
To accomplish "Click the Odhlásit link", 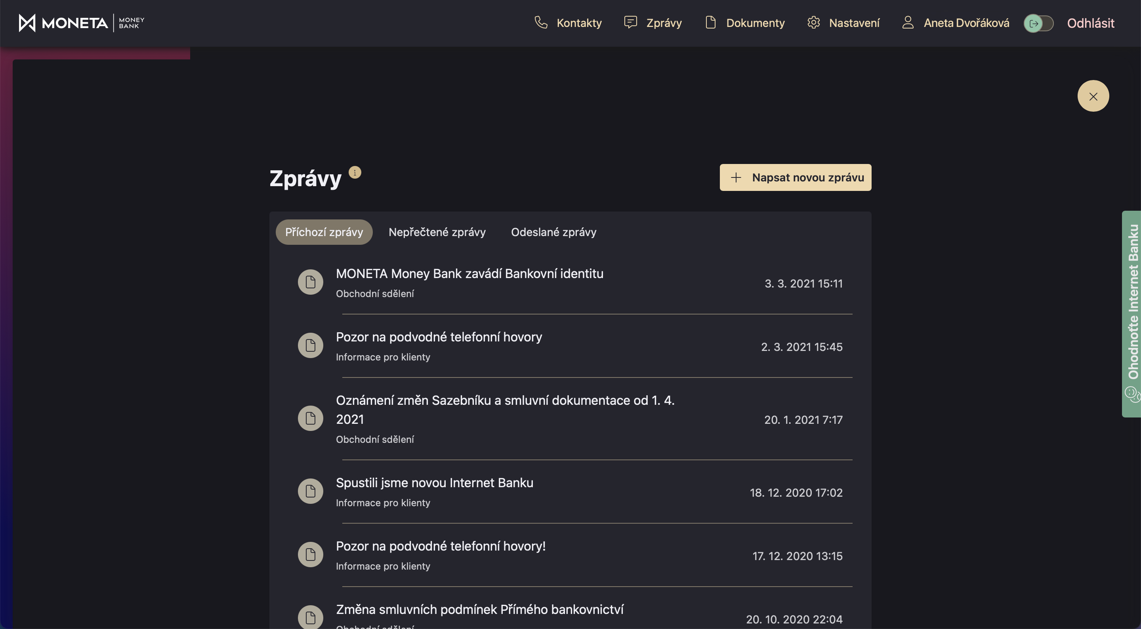I will click(x=1091, y=23).
